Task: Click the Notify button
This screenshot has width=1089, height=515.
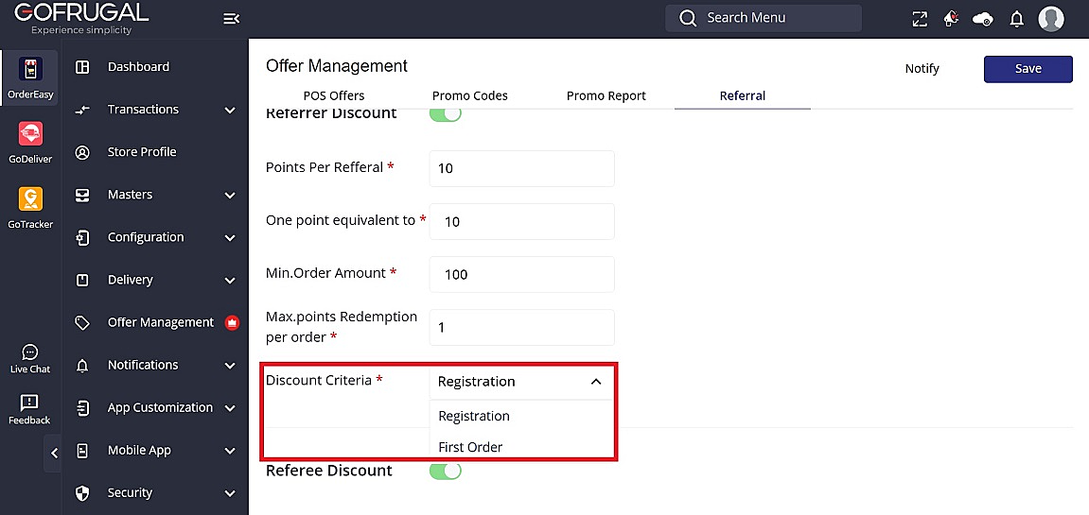Action: 922,69
